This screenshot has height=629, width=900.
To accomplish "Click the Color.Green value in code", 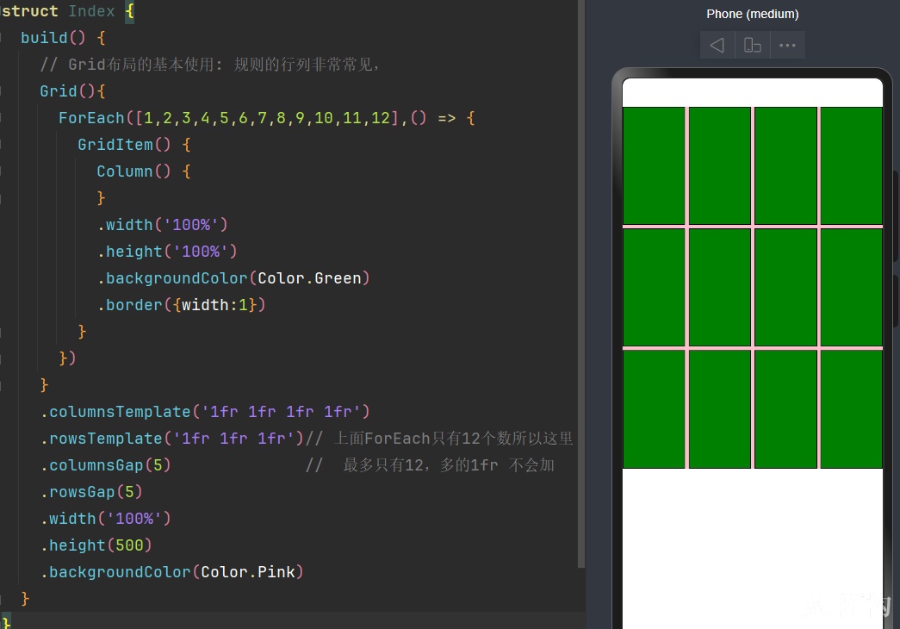I will [x=309, y=278].
